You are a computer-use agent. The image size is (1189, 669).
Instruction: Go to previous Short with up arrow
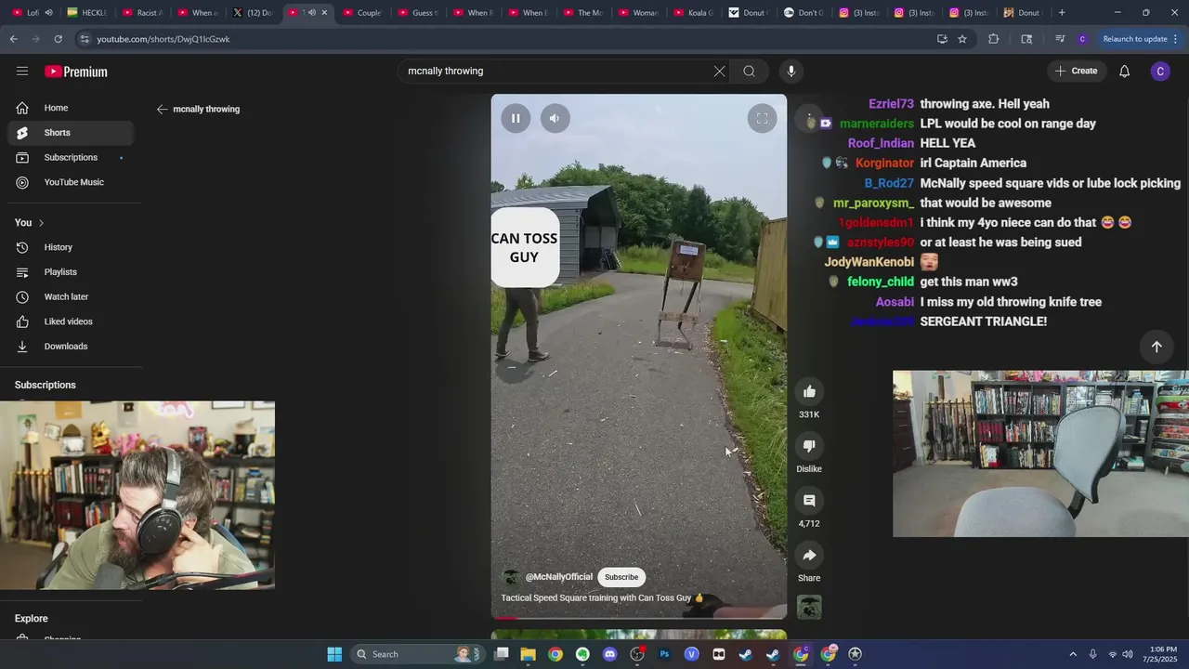point(1156,347)
